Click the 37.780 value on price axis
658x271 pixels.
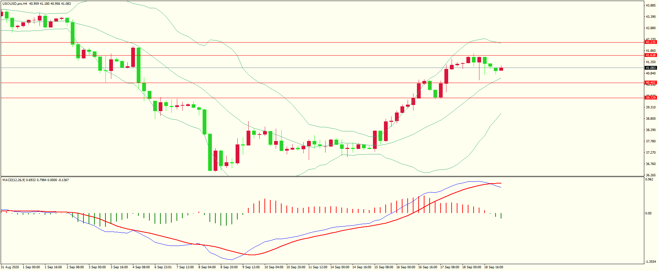[x=650, y=141]
